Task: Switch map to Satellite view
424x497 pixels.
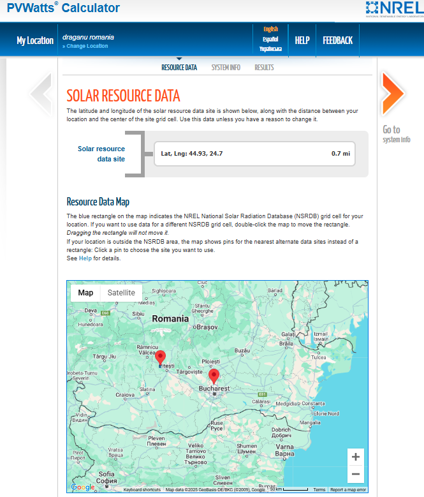Action: [121, 293]
